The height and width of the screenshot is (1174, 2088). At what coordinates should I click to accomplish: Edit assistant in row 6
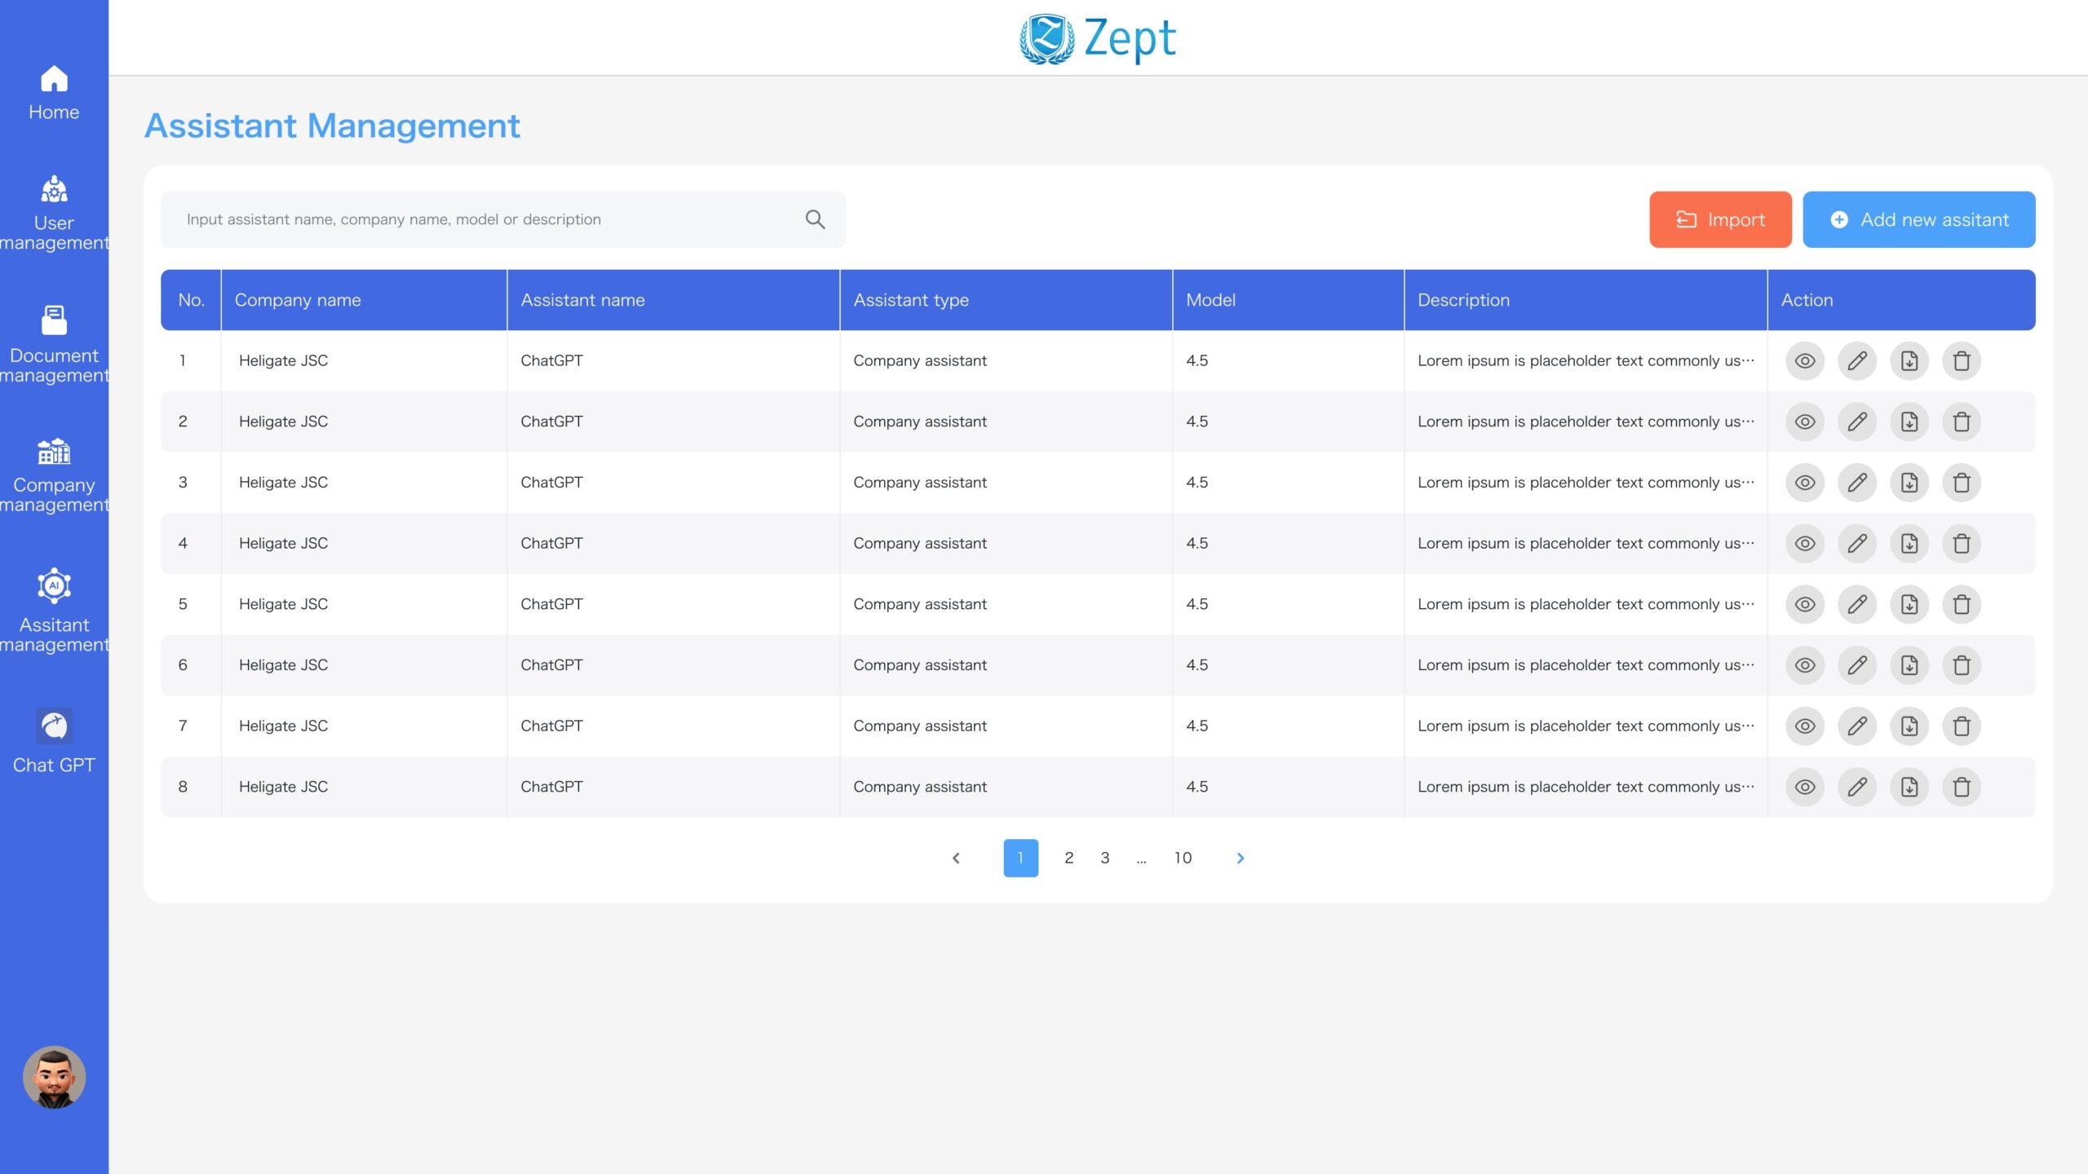tap(1857, 665)
